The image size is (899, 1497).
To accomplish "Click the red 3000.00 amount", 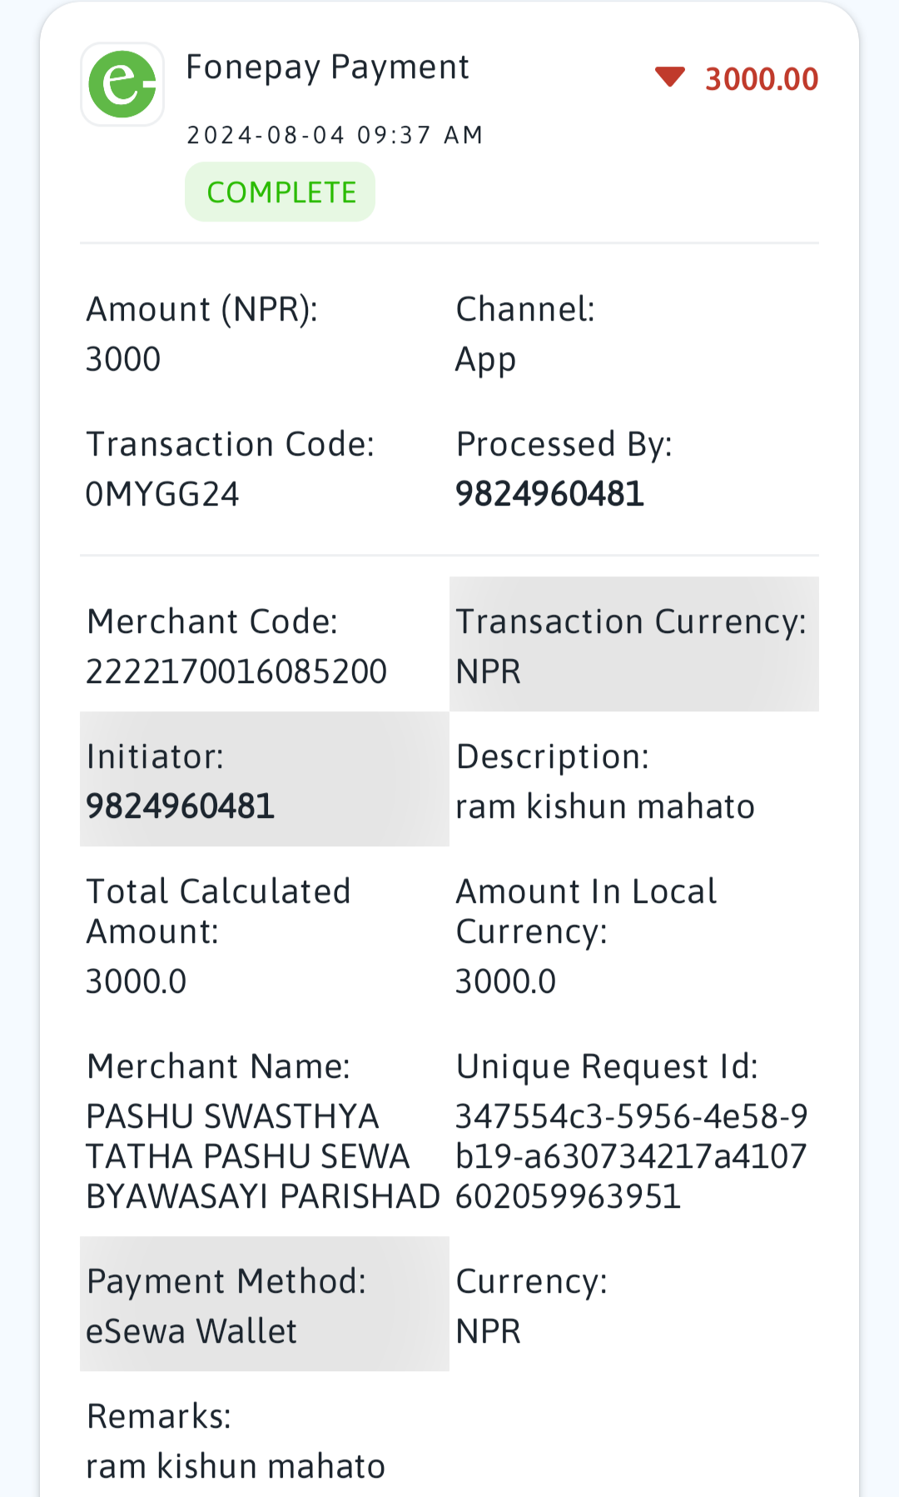I will tap(762, 79).
